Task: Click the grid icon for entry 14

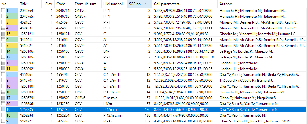Action: pyautogui.click(x=3, y=51)
